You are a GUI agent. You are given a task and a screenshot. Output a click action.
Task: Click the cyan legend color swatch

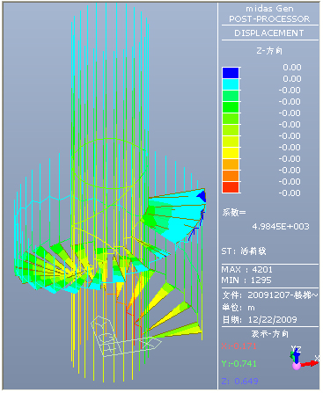[231, 84]
